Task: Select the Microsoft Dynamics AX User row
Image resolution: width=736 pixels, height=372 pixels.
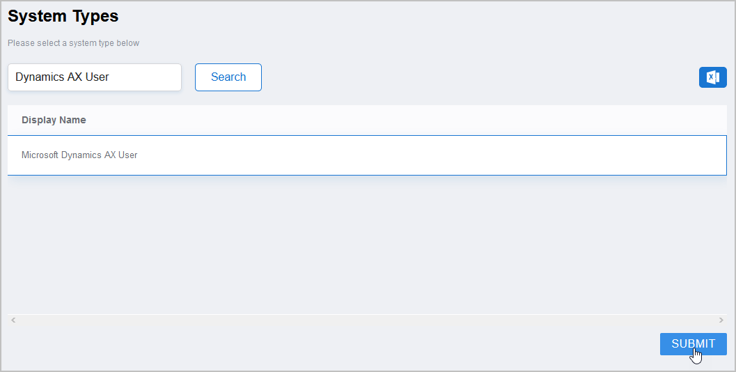Action: [x=80, y=155]
